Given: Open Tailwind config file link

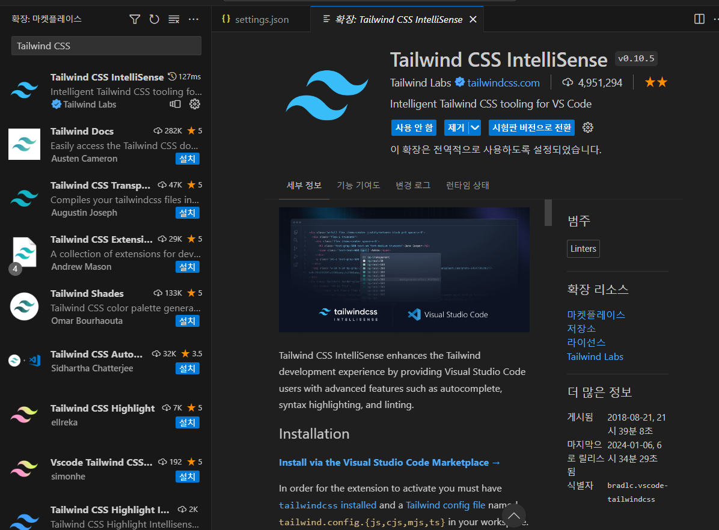Looking at the screenshot, I should pyautogui.click(x=445, y=505).
